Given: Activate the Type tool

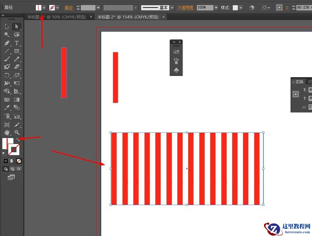Looking at the screenshot, I should click(17, 43).
